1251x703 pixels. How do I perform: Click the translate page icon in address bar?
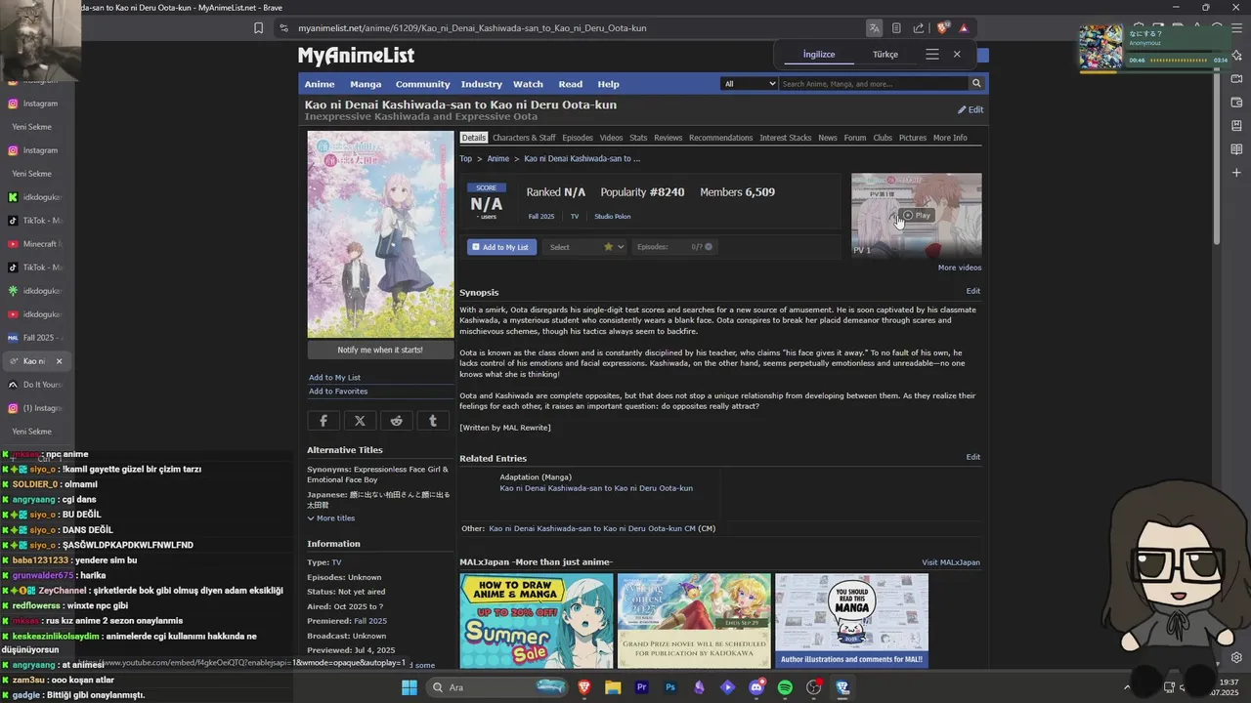[874, 28]
